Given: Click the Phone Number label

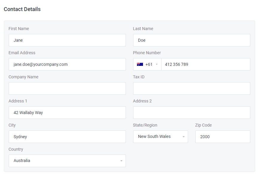Looking at the screenshot, I should point(147,53).
